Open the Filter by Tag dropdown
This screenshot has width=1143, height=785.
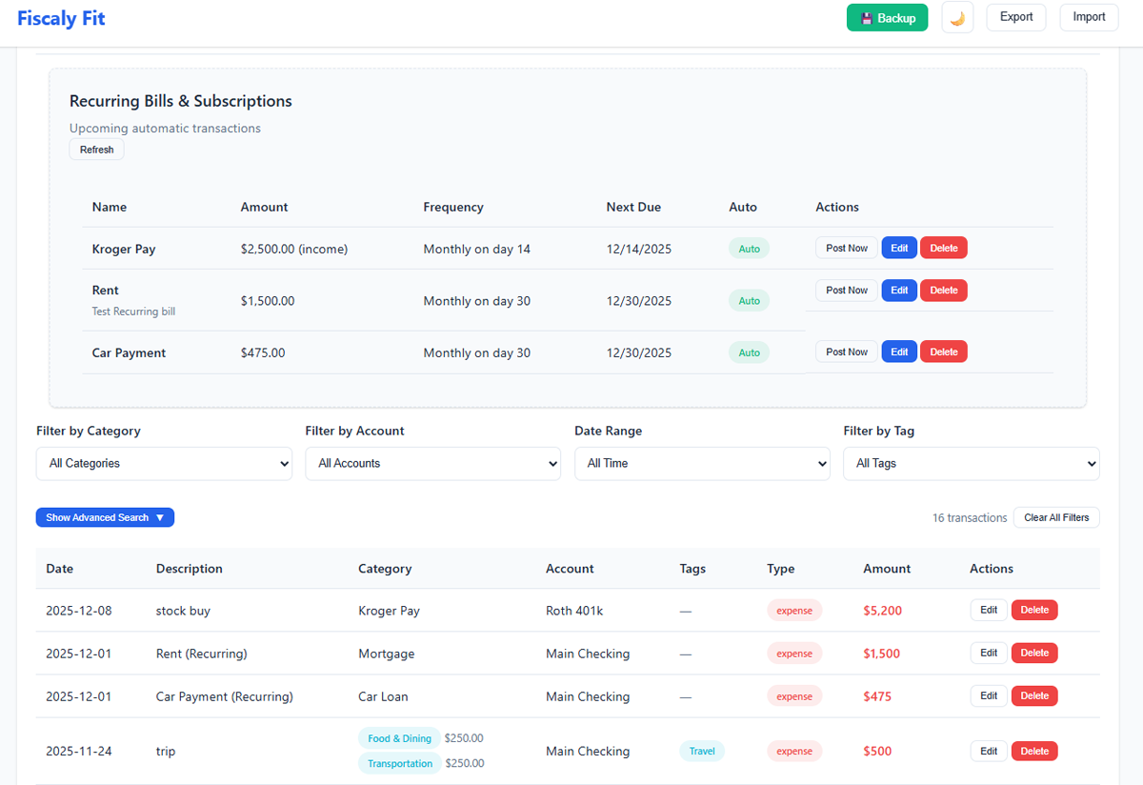pos(972,463)
